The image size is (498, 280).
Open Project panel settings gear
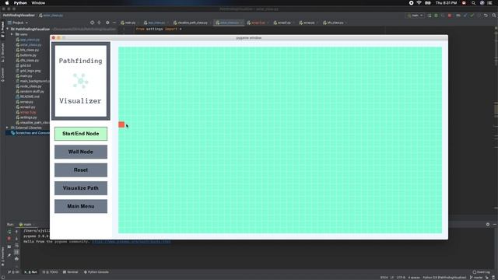pos(107,23)
